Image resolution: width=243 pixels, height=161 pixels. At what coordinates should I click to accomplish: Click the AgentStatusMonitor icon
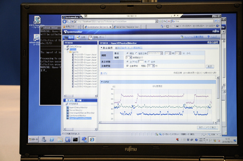pos(68,108)
